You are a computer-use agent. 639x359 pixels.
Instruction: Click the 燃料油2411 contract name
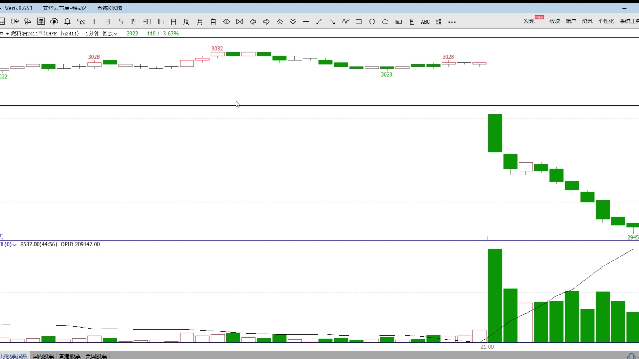(24, 33)
